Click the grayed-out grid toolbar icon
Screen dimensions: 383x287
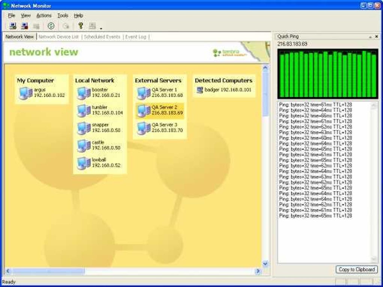(36, 26)
